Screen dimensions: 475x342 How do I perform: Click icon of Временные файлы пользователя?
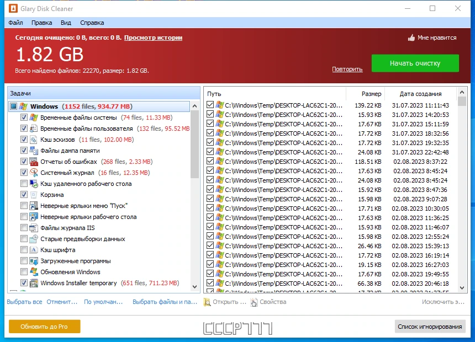(x=34, y=129)
